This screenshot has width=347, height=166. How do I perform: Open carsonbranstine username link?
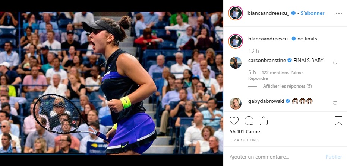(267, 60)
